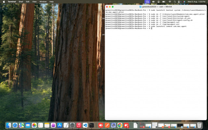Open Maps in the Dock

click(x=21, y=125)
